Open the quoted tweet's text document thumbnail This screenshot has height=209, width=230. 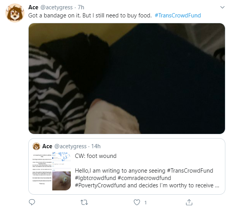click(42, 171)
